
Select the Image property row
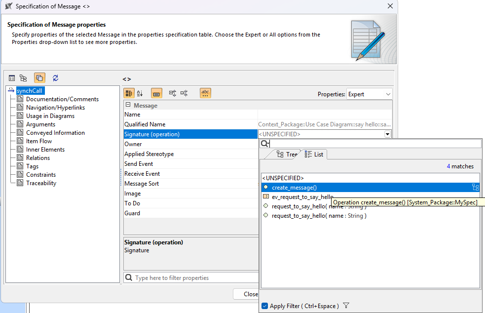coord(190,194)
